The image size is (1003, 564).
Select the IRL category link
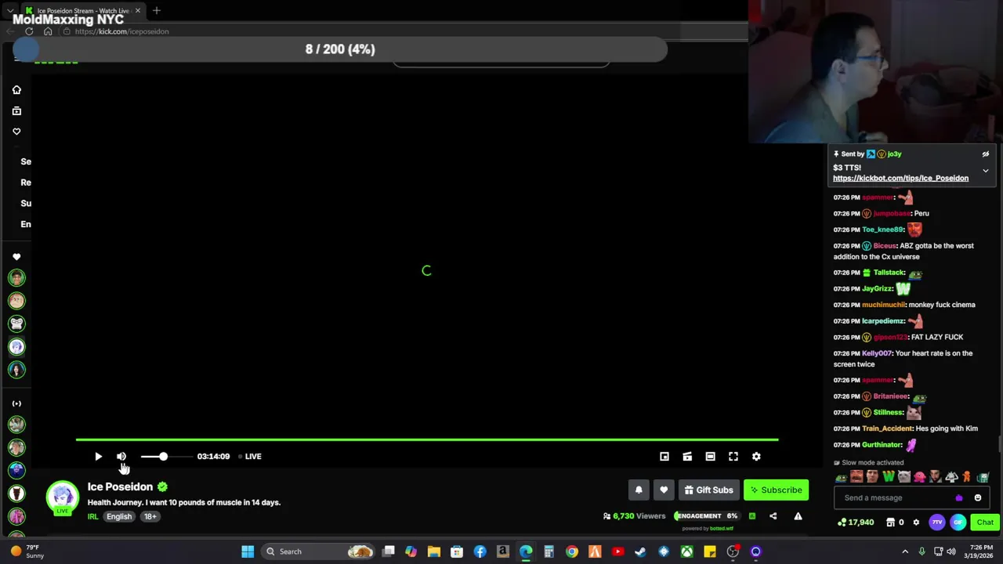point(93,516)
